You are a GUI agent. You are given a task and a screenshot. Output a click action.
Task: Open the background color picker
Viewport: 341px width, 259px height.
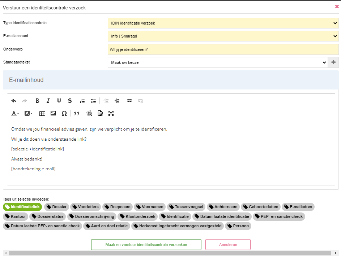click(x=28, y=114)
